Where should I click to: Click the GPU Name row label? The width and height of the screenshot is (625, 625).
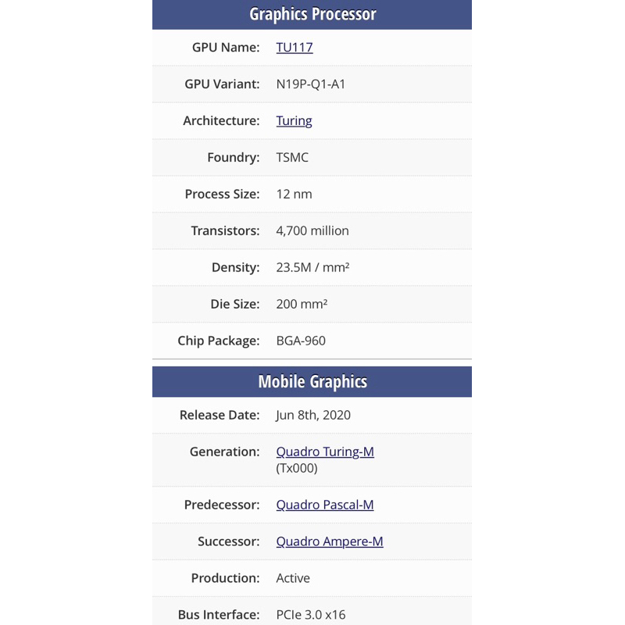pos(225,48)
